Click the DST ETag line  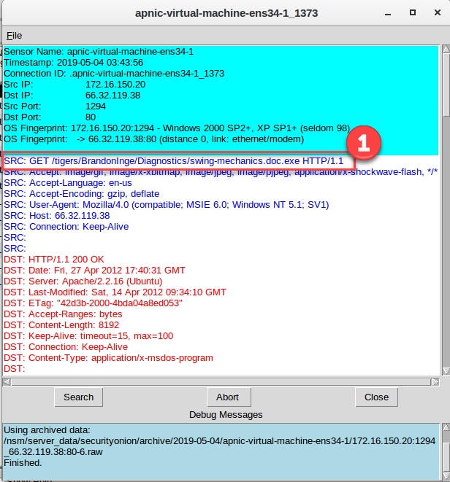pos(93,303)
